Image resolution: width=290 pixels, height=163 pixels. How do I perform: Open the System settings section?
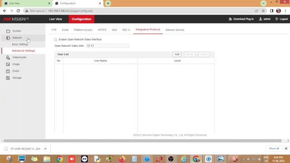coord(17,31)
